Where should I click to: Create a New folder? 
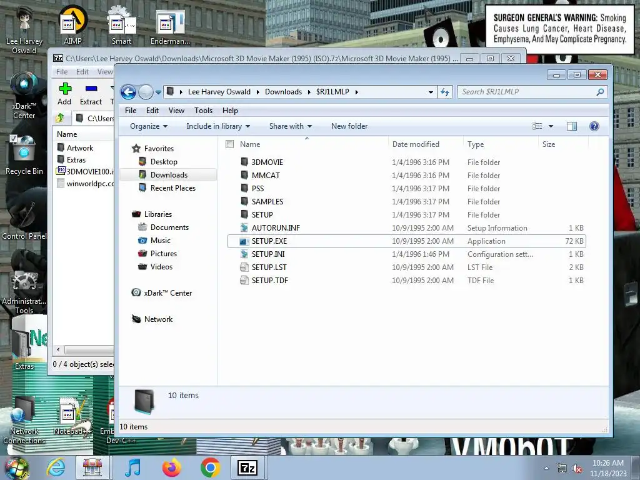[x=349, y=126]
